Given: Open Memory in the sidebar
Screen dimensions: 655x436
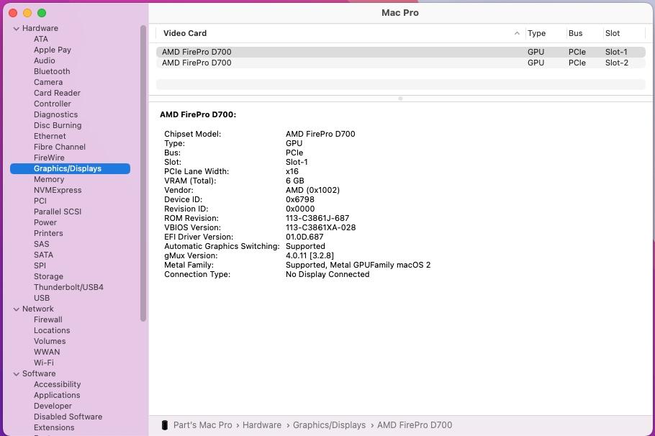Looking at the screenshot, I should point(49,179).
